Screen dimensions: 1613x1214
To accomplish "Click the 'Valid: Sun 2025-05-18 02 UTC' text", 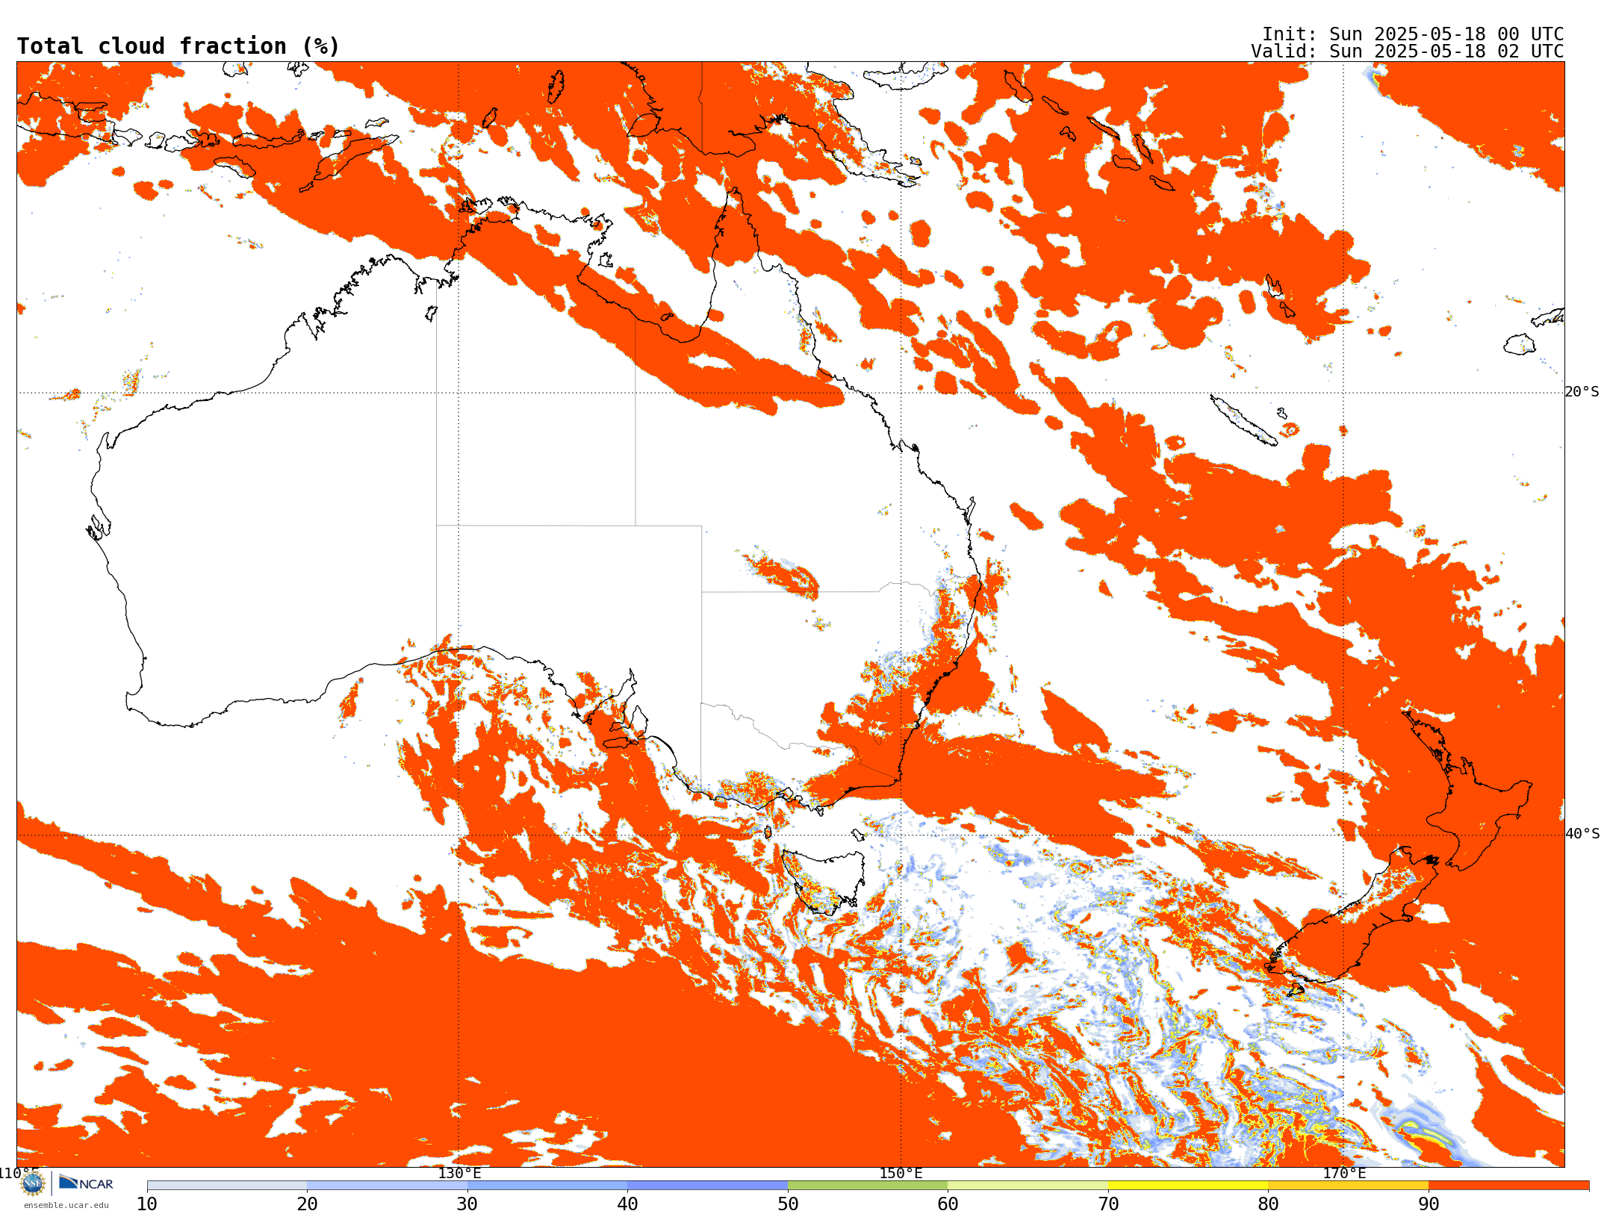I will 1408,52.
